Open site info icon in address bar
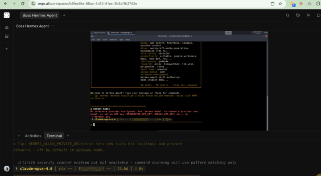This screenshot has height=176, width=321. [33, 4]
